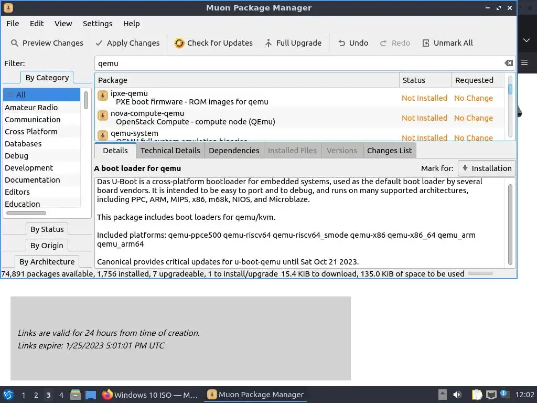The width and height of the screenshot is (537, 403).
Task: Expand the chevron in the background window
Action: 527,40
